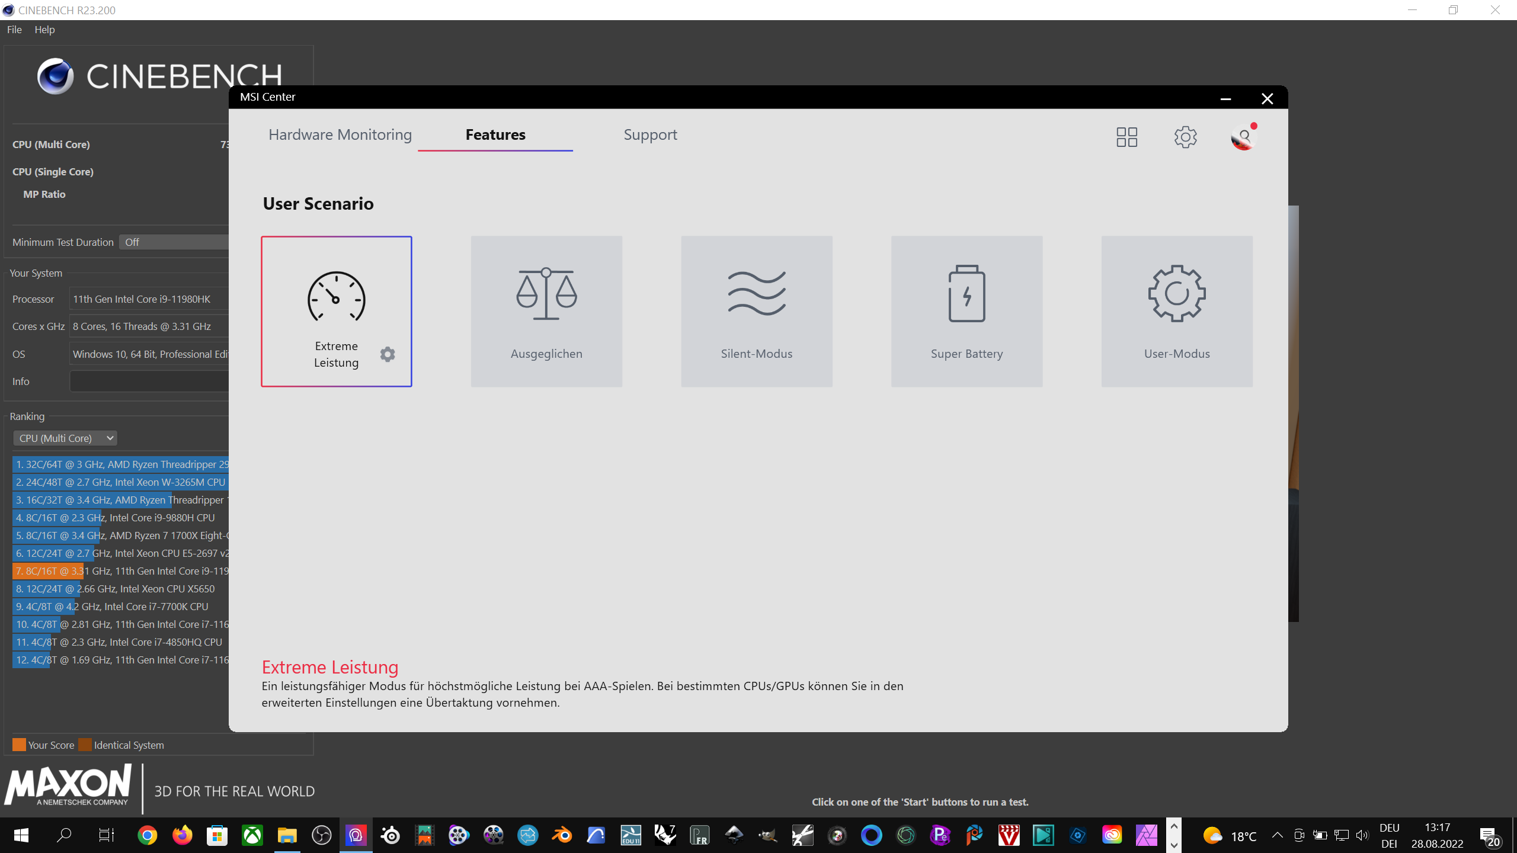Open MSI Center settings gear
This screenshot has width=1517, height=853.
coord(1185,137)
